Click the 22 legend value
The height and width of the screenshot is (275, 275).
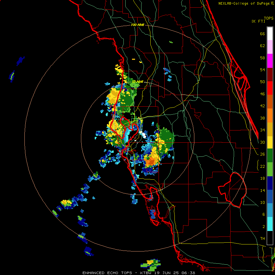click(x=262, y=167)
